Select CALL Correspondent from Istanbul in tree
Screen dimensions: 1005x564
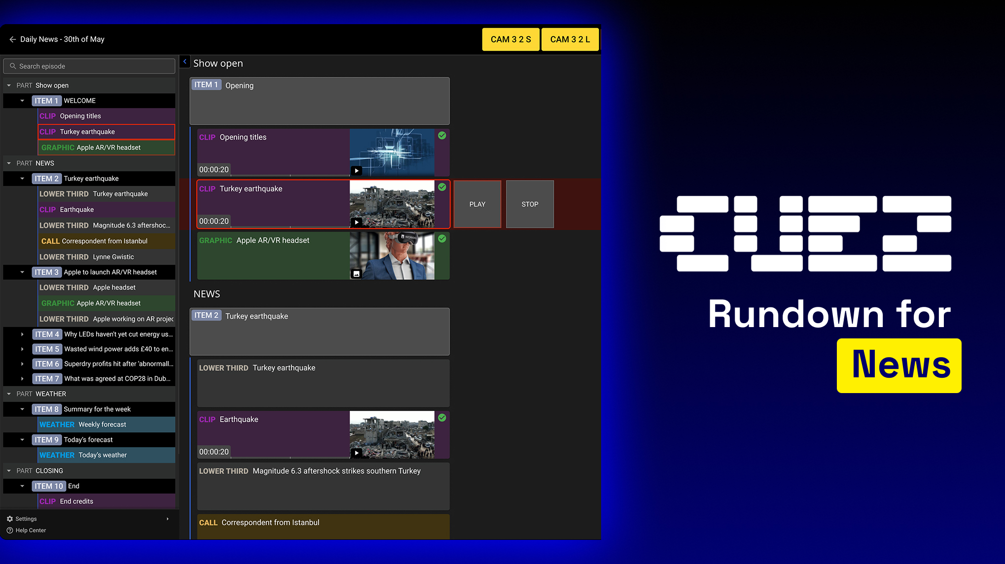coord(107,241)
